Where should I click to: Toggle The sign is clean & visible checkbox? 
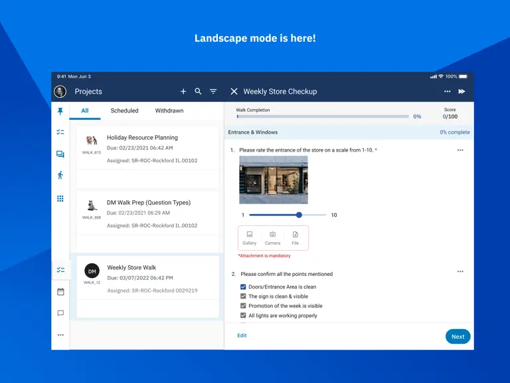pyautogui.click(x=243, y=296)
